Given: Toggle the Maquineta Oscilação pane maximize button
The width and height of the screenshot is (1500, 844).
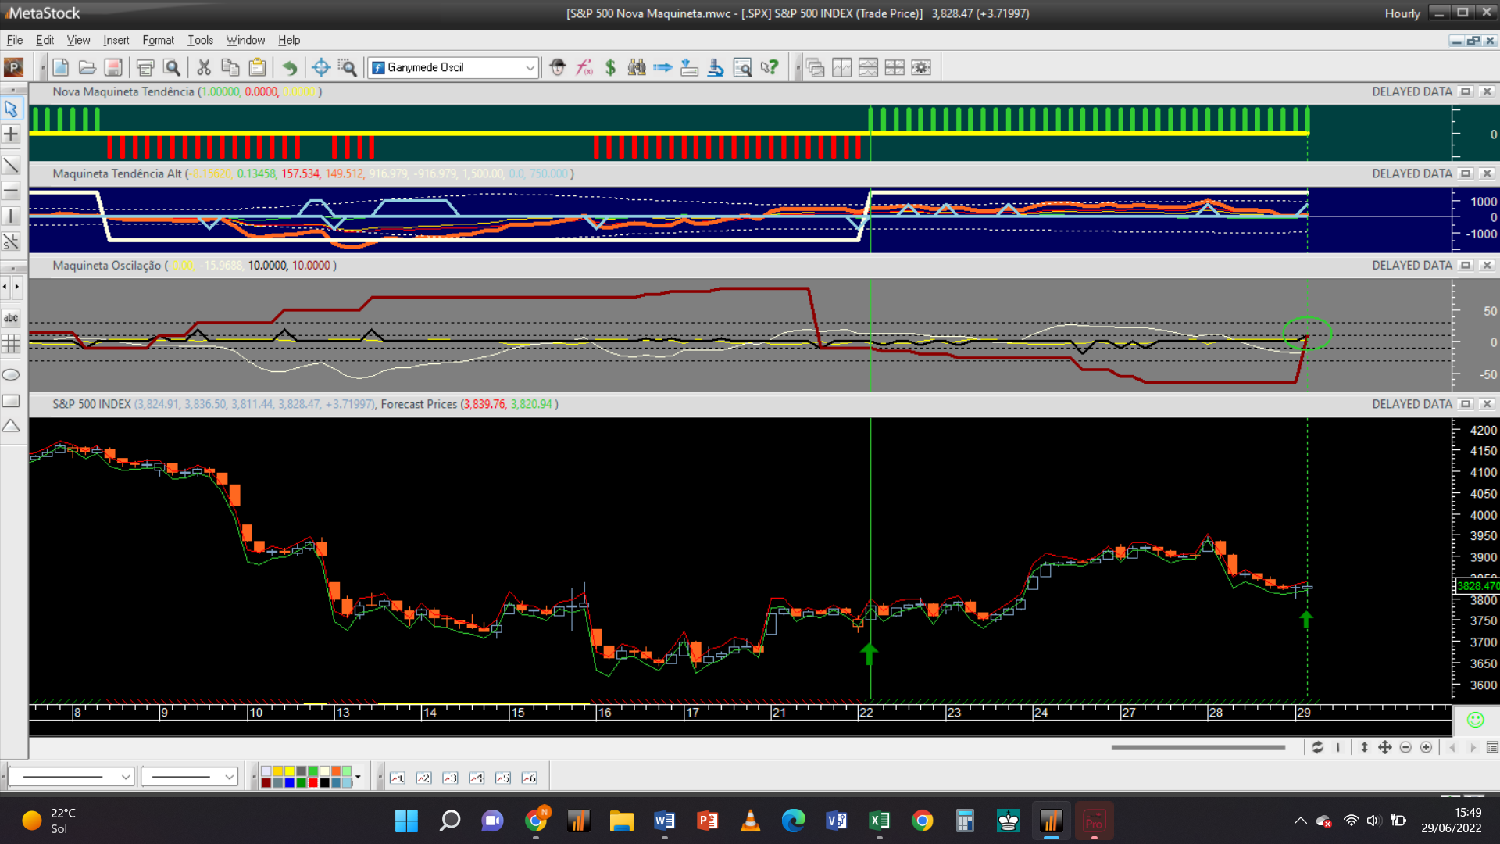Looking at the screenshot, I should click(x=1466, y=266).
